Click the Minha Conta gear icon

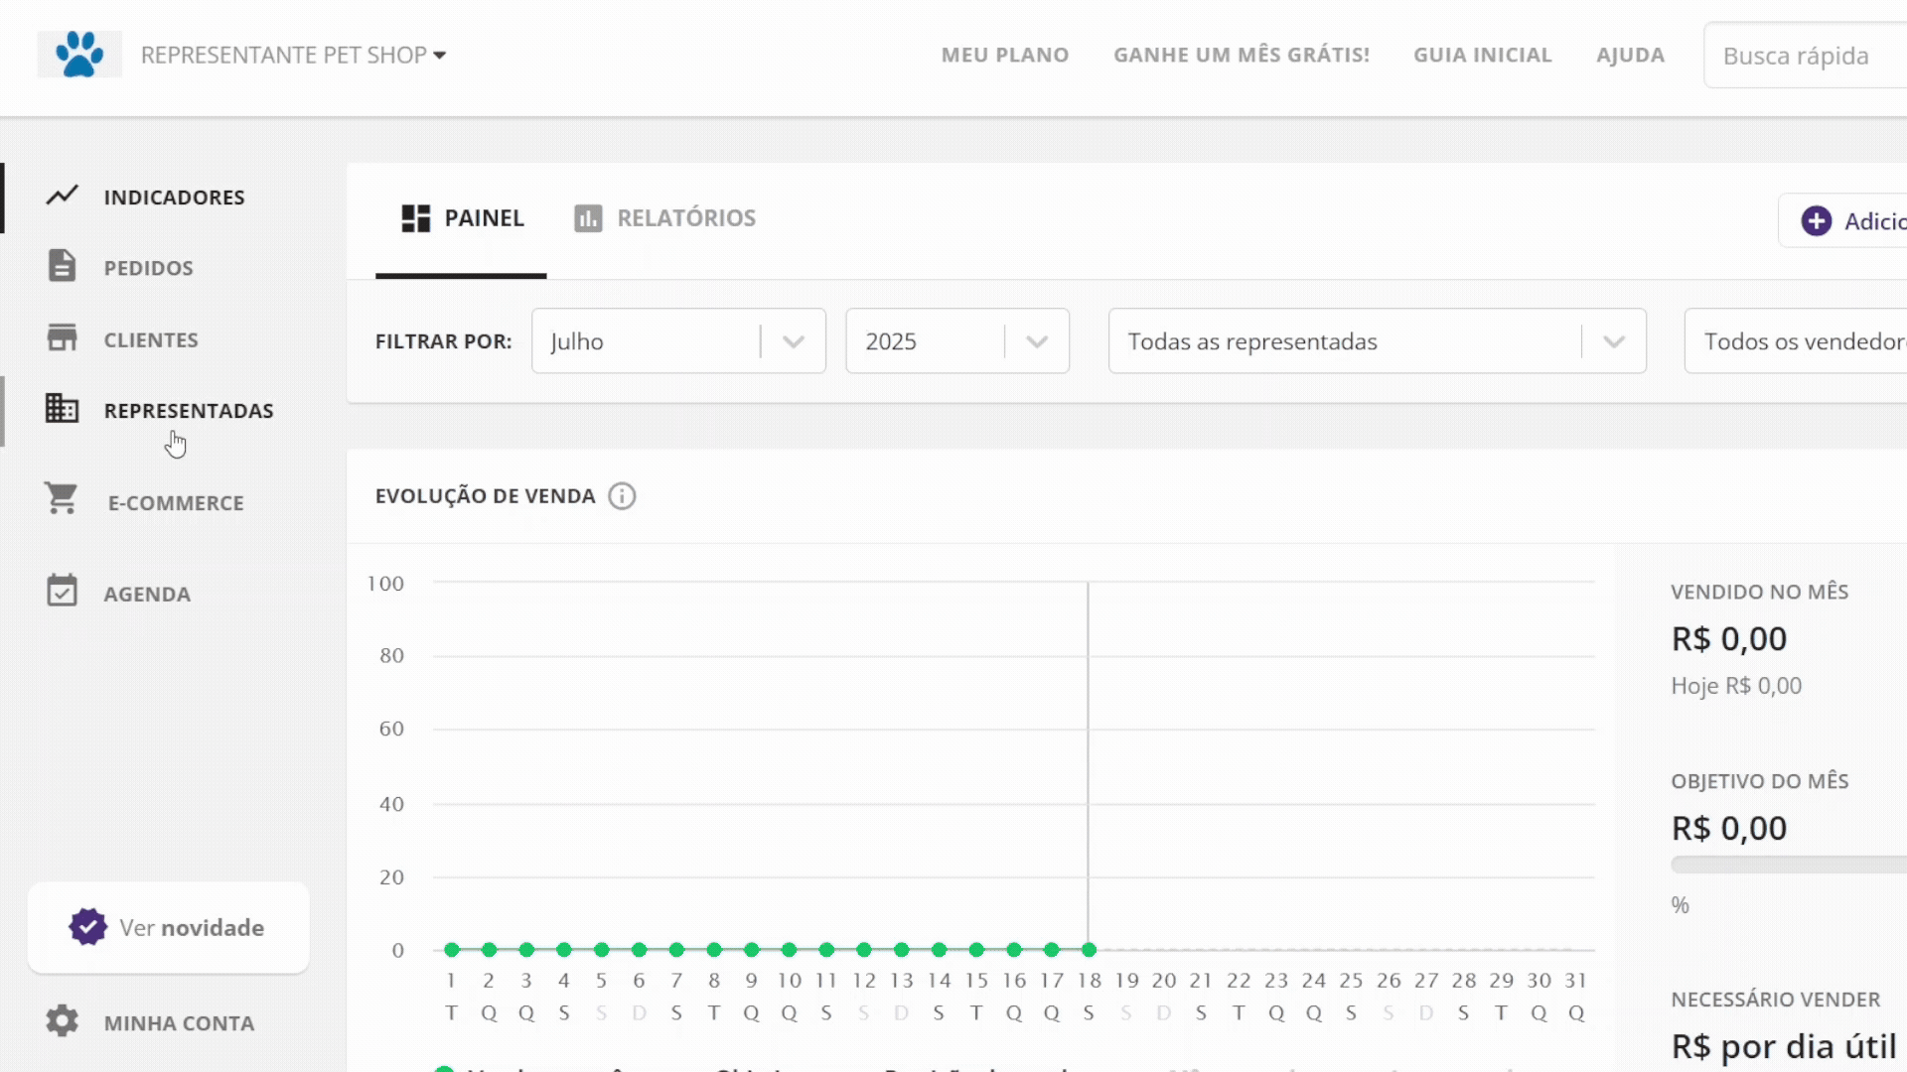(x=62, y=1020)
